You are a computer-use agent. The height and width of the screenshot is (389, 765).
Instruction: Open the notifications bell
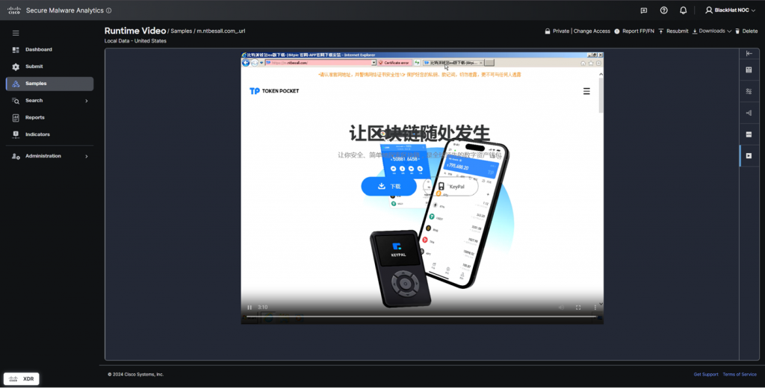point(684,10)
